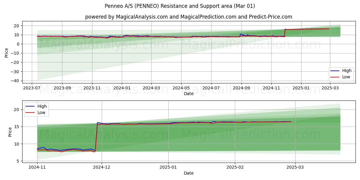The image size is (360, 180).
Task: Click the top chart x-axis label '2024-11'
Action: [x=271, y=88]
